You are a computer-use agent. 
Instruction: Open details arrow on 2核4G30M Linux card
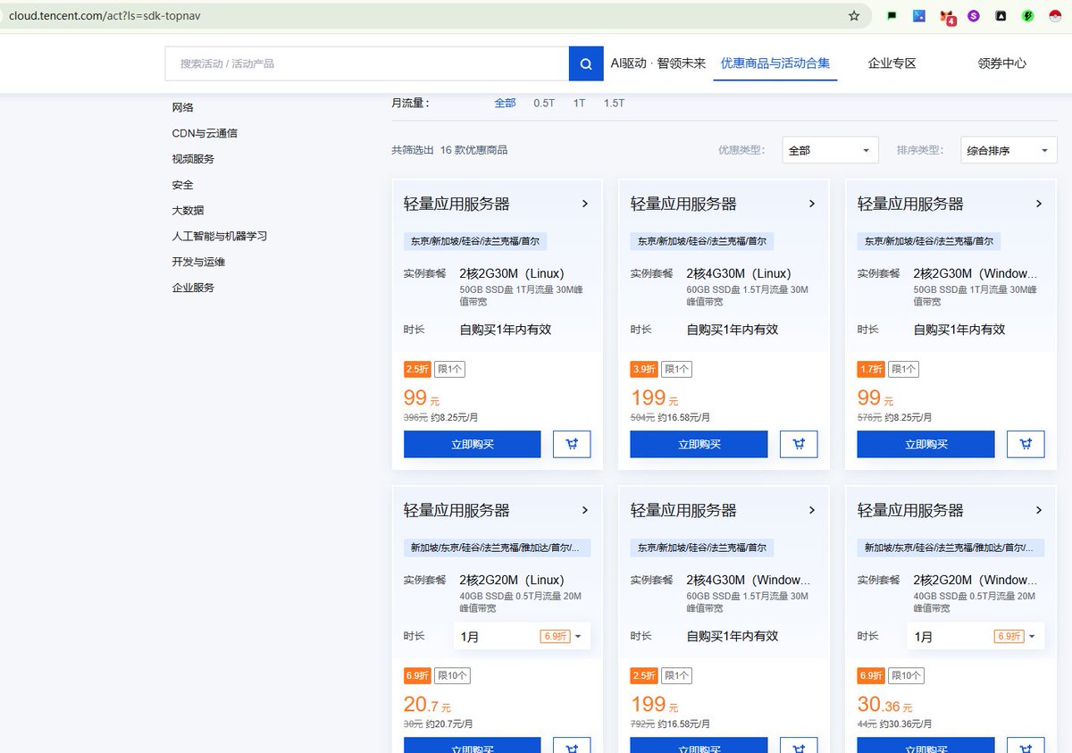click(812, 204)
